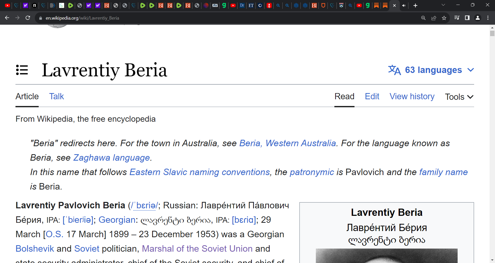The width and height of the screenshot is (495, 263).
Task: Open the Marshal of the Soviet Union link
Action: [x=197, y=249]
